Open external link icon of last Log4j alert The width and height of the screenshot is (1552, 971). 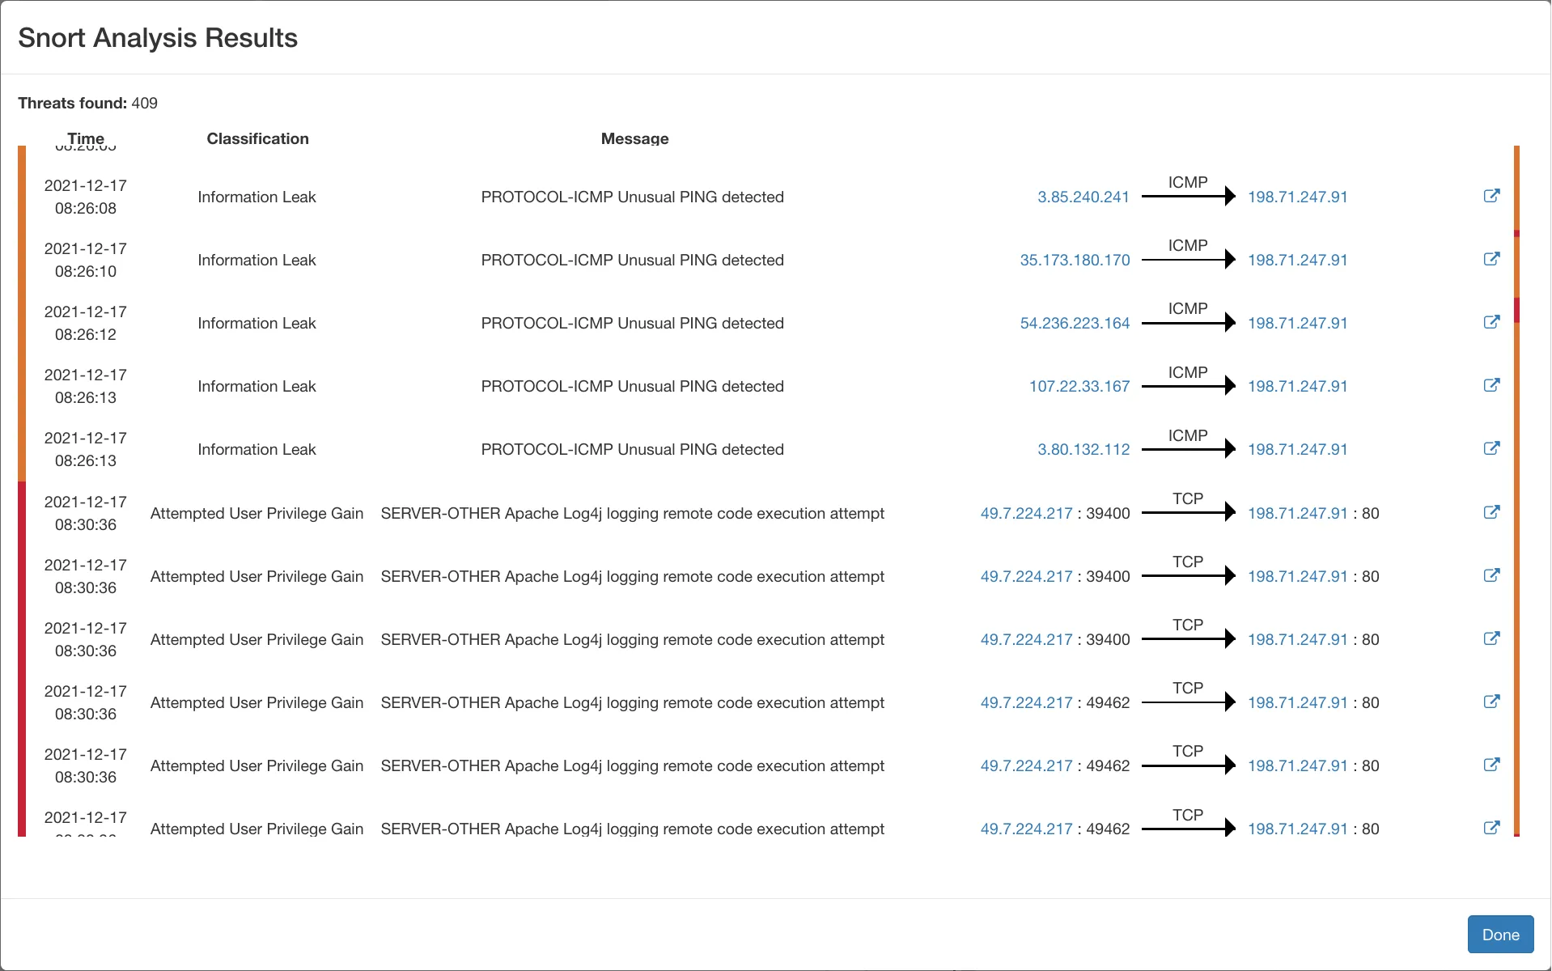click(1491, 828)
